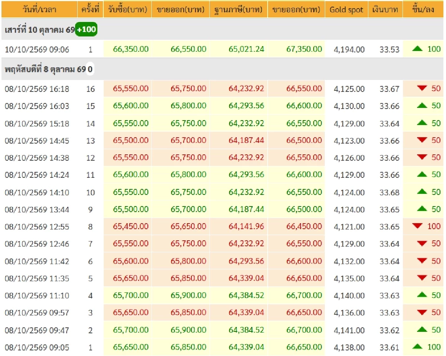The image size is (446, 356).
Task: Click the green +100 badge beside the Saturday date
Action: [x=86, y=29]
